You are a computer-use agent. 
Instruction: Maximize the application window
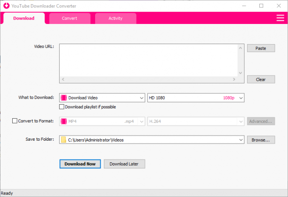(261, 6)
